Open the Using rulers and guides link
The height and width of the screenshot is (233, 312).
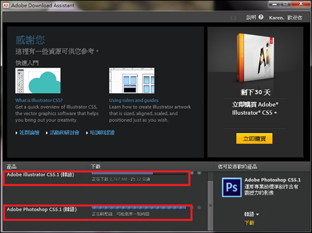click(x=134, y=101)
